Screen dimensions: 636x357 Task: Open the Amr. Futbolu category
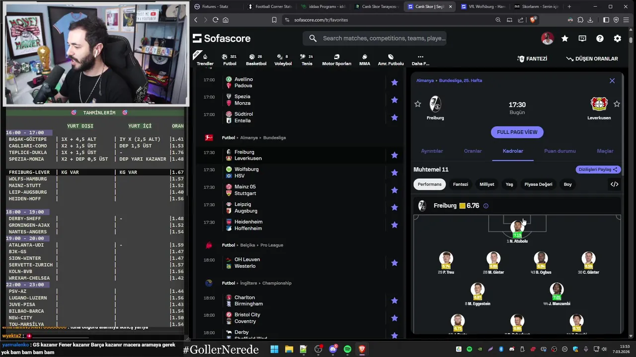pos(391,59)
